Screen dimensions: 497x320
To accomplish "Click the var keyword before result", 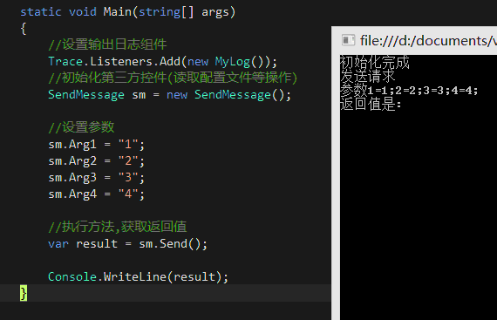I will click(x=58, y=244).
